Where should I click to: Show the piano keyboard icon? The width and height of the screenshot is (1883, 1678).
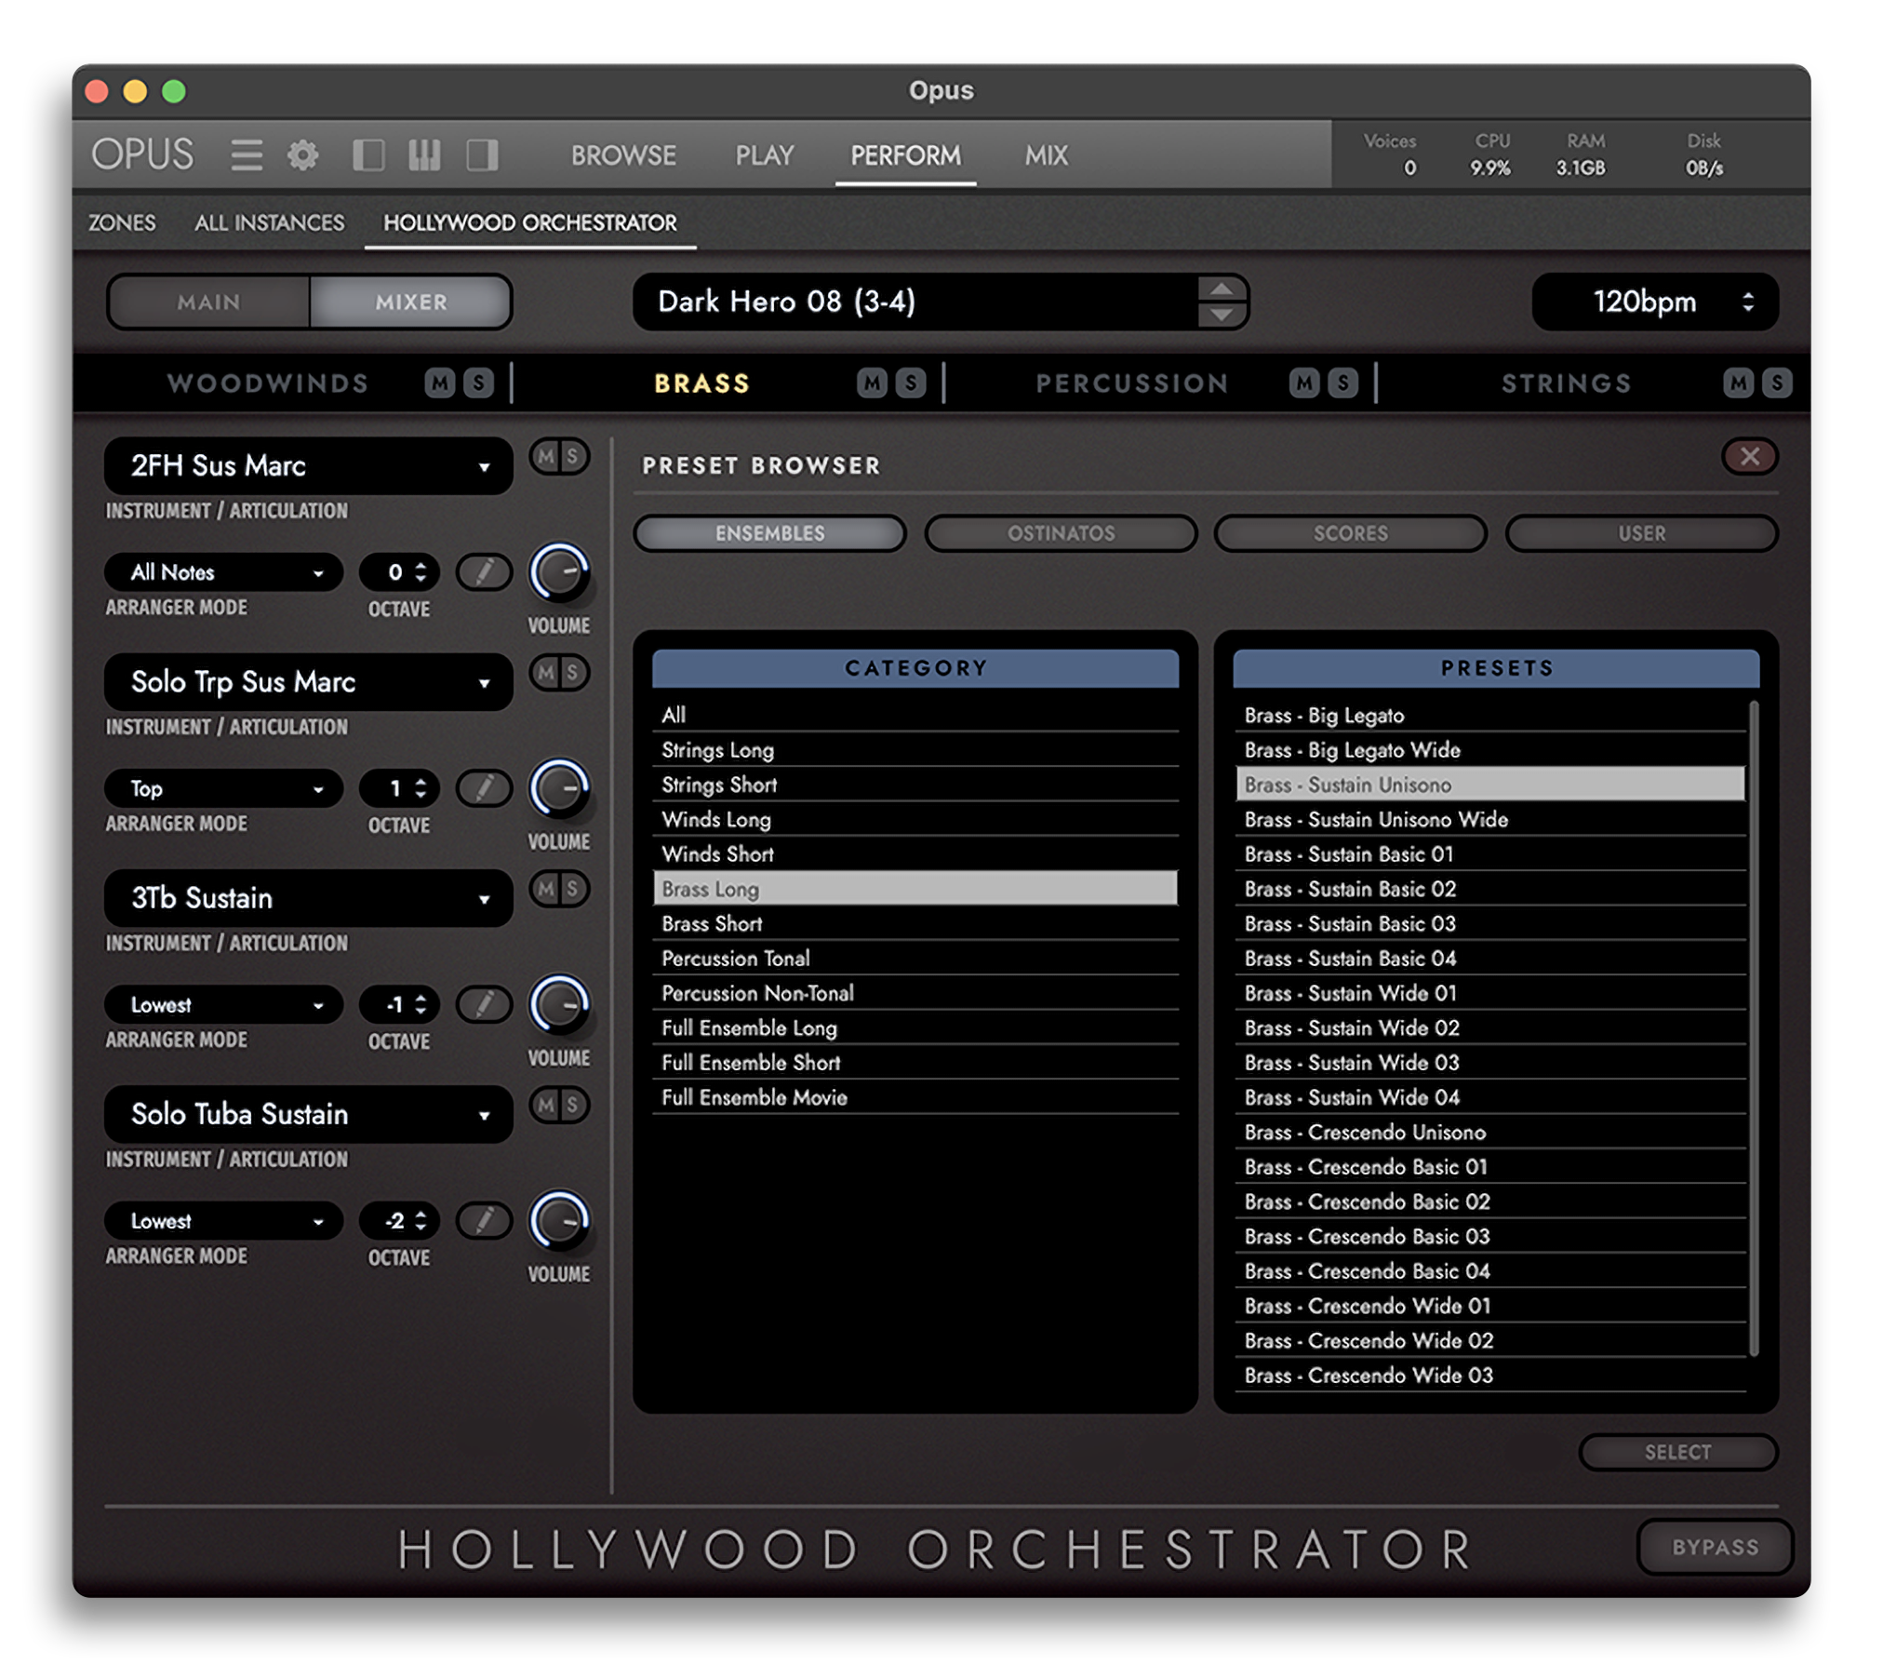point(424,154)
